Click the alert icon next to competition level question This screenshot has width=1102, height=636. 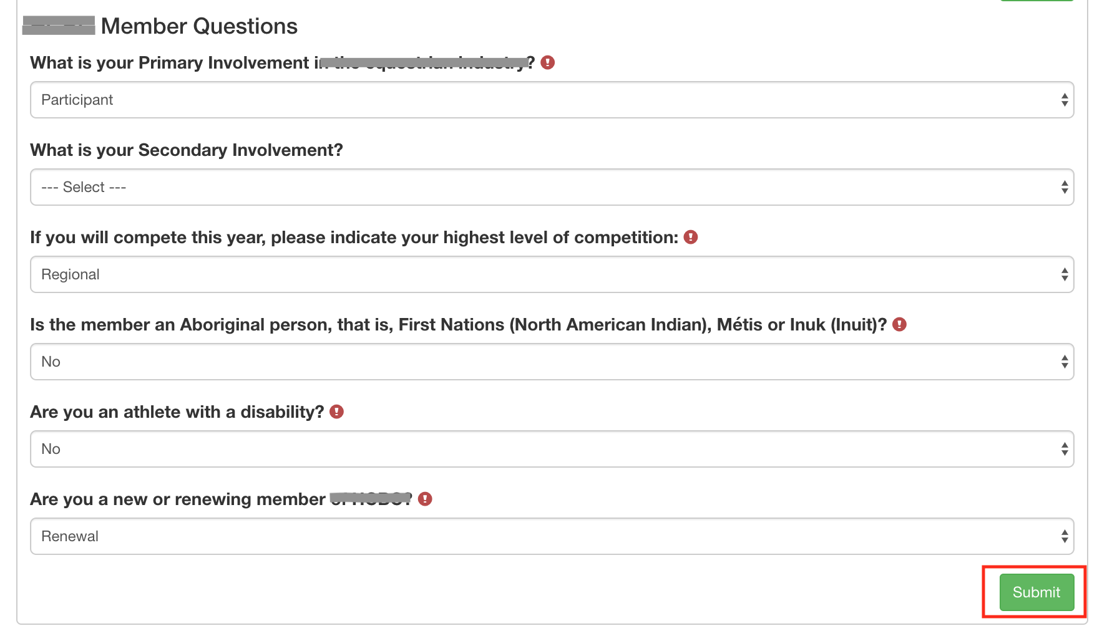[x=690, y=237]
